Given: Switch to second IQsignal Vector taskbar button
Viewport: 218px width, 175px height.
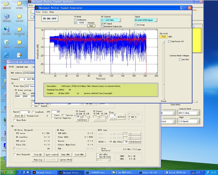Looking at the screenshot, I should coord(71,172).
